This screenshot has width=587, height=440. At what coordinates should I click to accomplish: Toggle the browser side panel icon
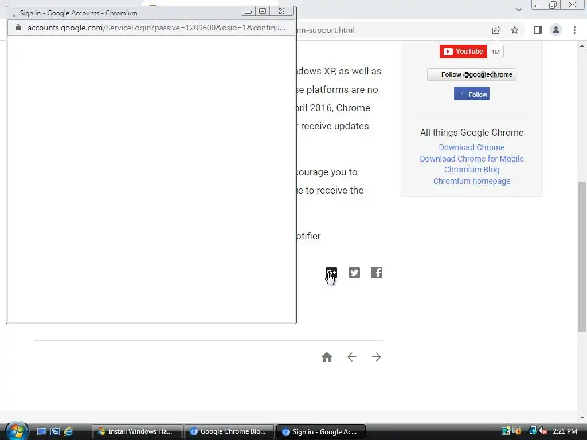click(538, 30)
